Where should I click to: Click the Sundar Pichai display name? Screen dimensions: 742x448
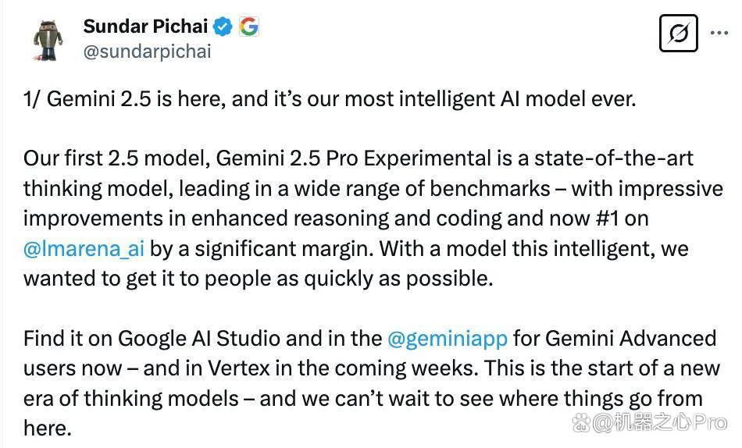coord(146,27)
